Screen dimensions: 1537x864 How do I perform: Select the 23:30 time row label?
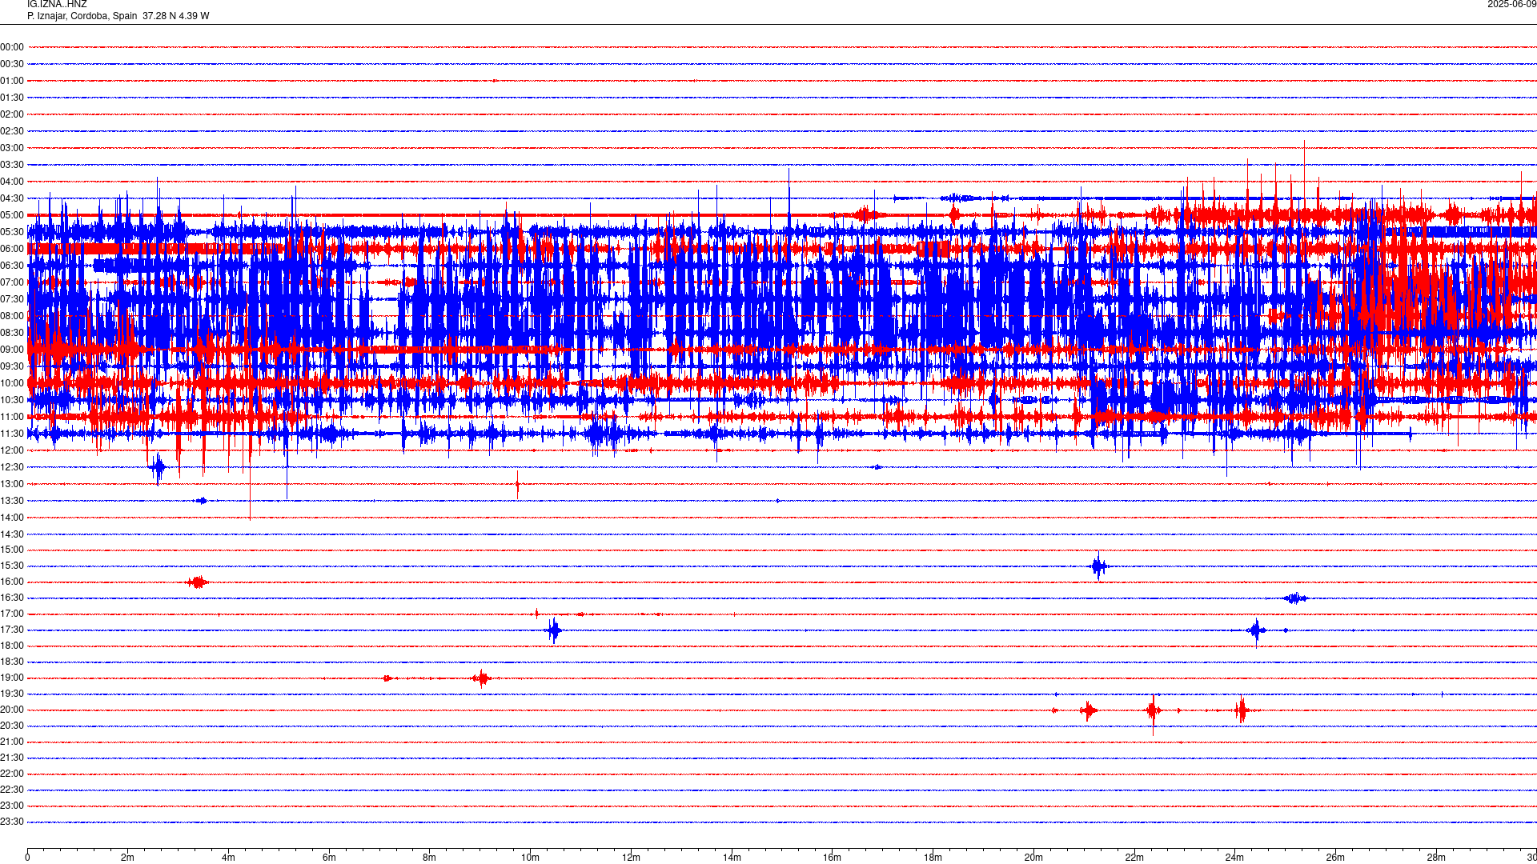[12, 822]
